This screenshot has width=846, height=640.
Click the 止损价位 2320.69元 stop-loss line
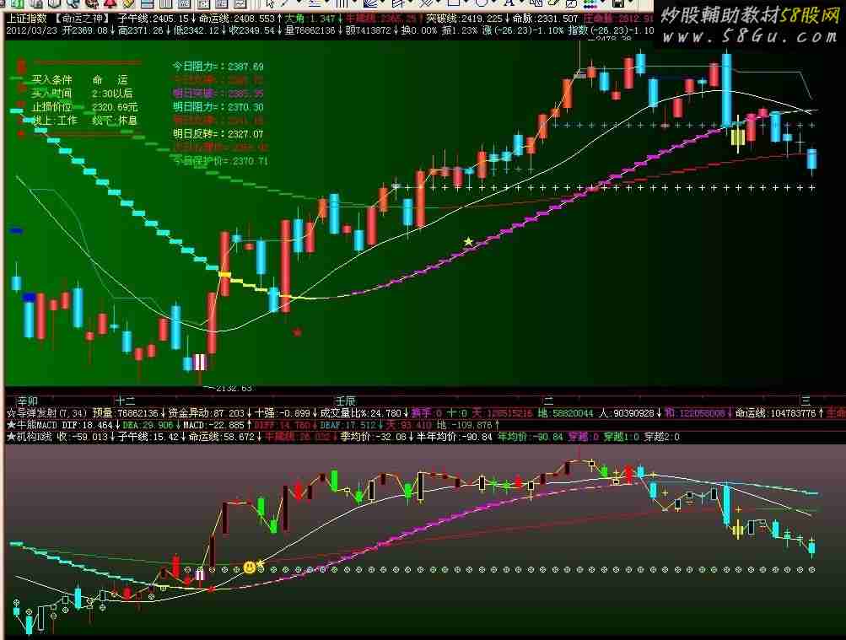tap(84, 107)
